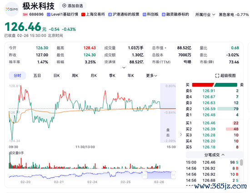250x193 pixels.
Task: Click the 02-20 date on the overview timeline
Action: point(25,182)
